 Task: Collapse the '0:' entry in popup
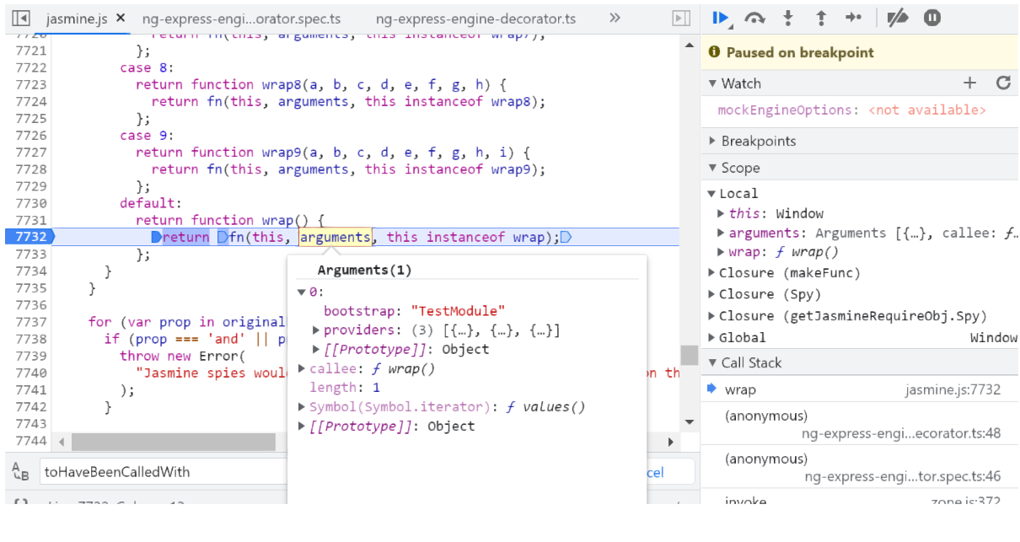tap(302, 292)
